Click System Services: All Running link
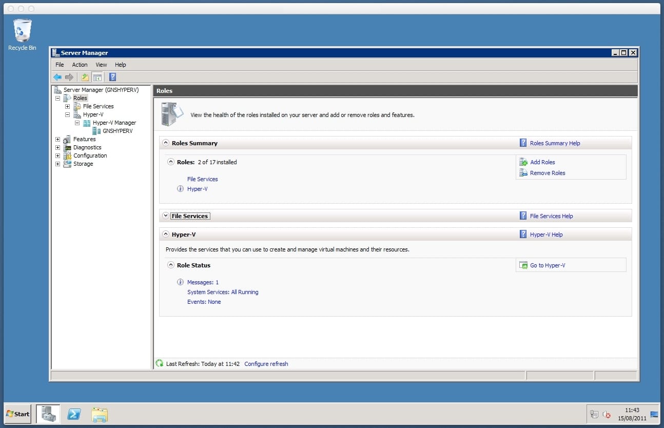Screen dimensions: 664x428 coord(223,292)
